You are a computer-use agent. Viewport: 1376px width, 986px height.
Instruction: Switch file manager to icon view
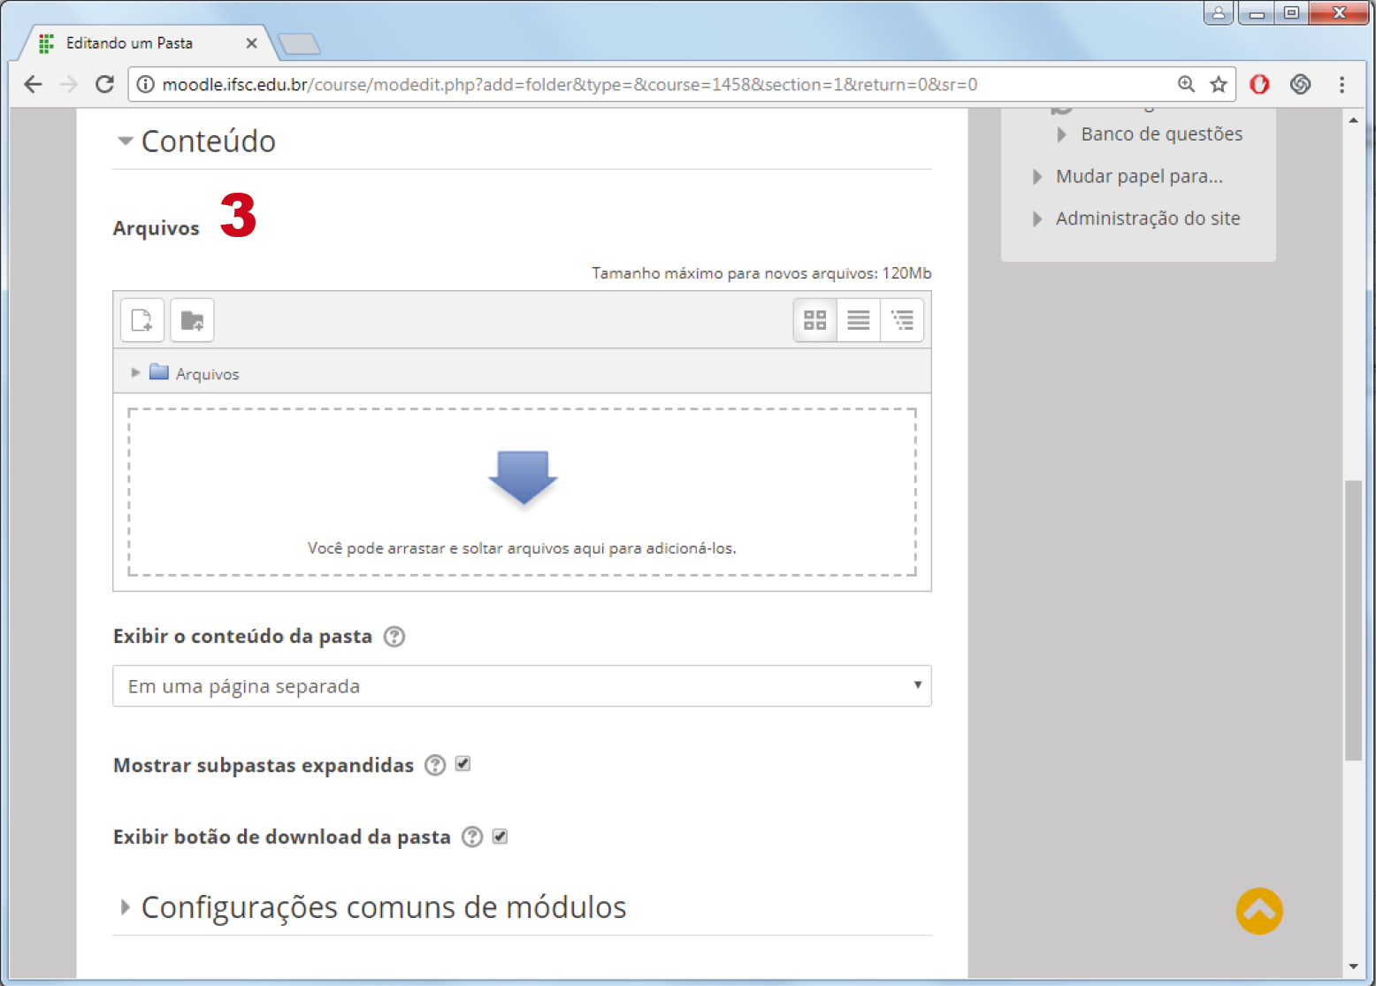coord(814,320)
